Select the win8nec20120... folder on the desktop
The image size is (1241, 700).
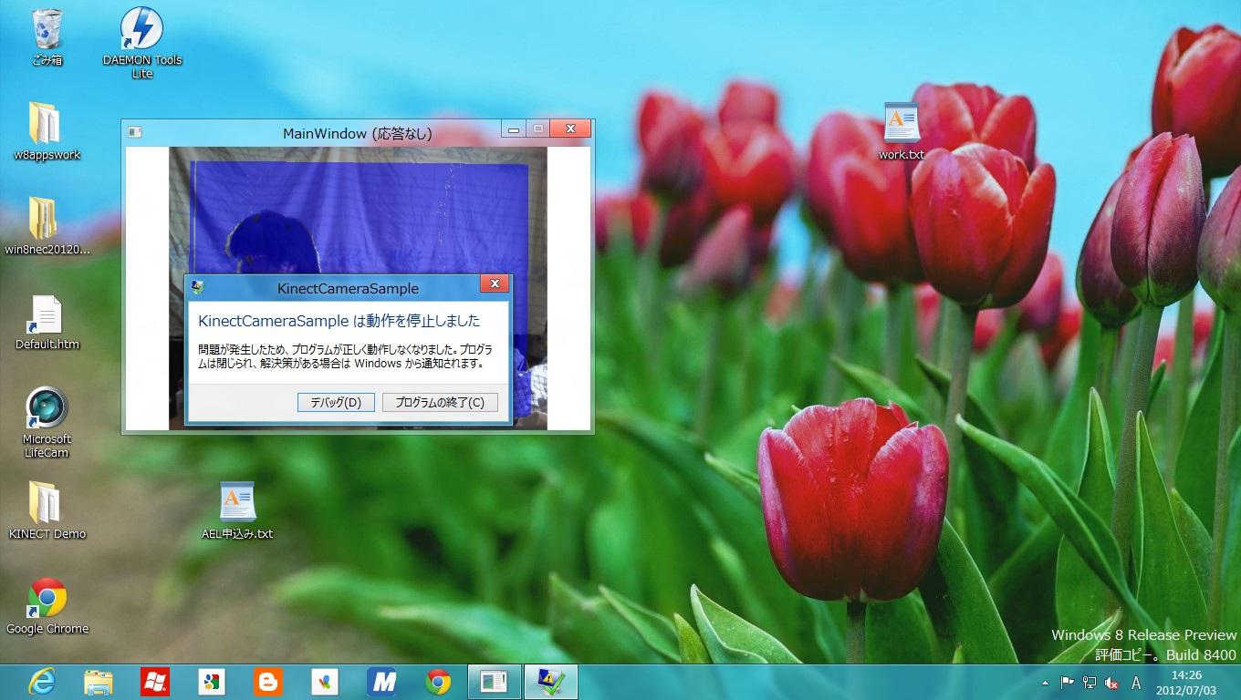click(47, 225)
